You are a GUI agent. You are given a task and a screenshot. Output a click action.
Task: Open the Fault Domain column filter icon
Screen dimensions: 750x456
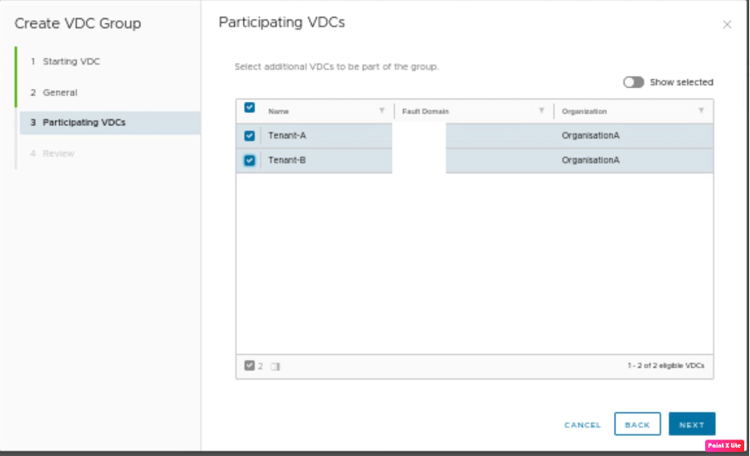pos(542,111)
